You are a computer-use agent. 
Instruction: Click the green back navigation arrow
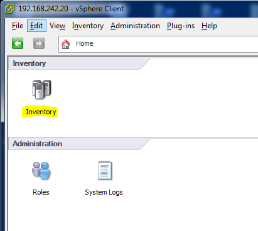point(18,43)
